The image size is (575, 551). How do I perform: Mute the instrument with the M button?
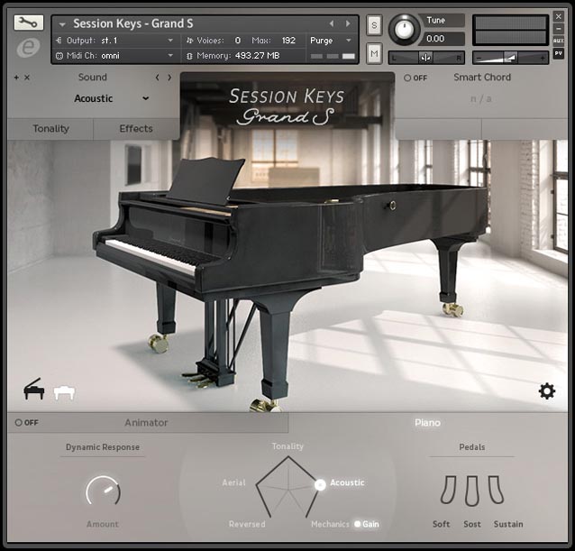374,53
